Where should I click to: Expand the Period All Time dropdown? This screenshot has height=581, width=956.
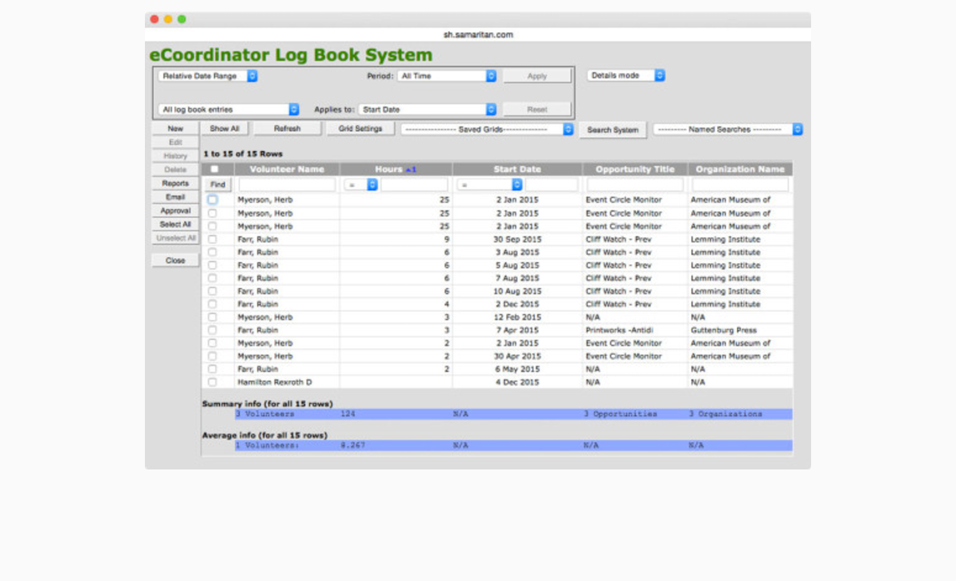click(x=446, y=76)
